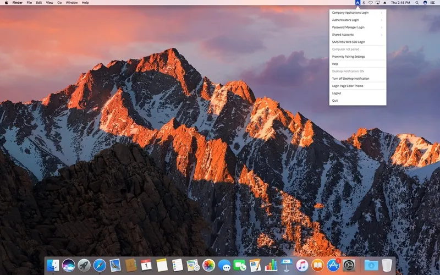Open the App Store dock icon

333,265
